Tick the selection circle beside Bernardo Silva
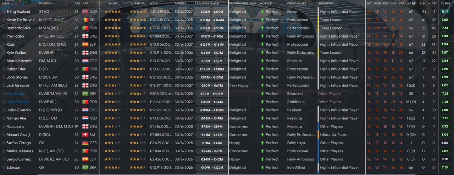454x175 pixels. 4,28
